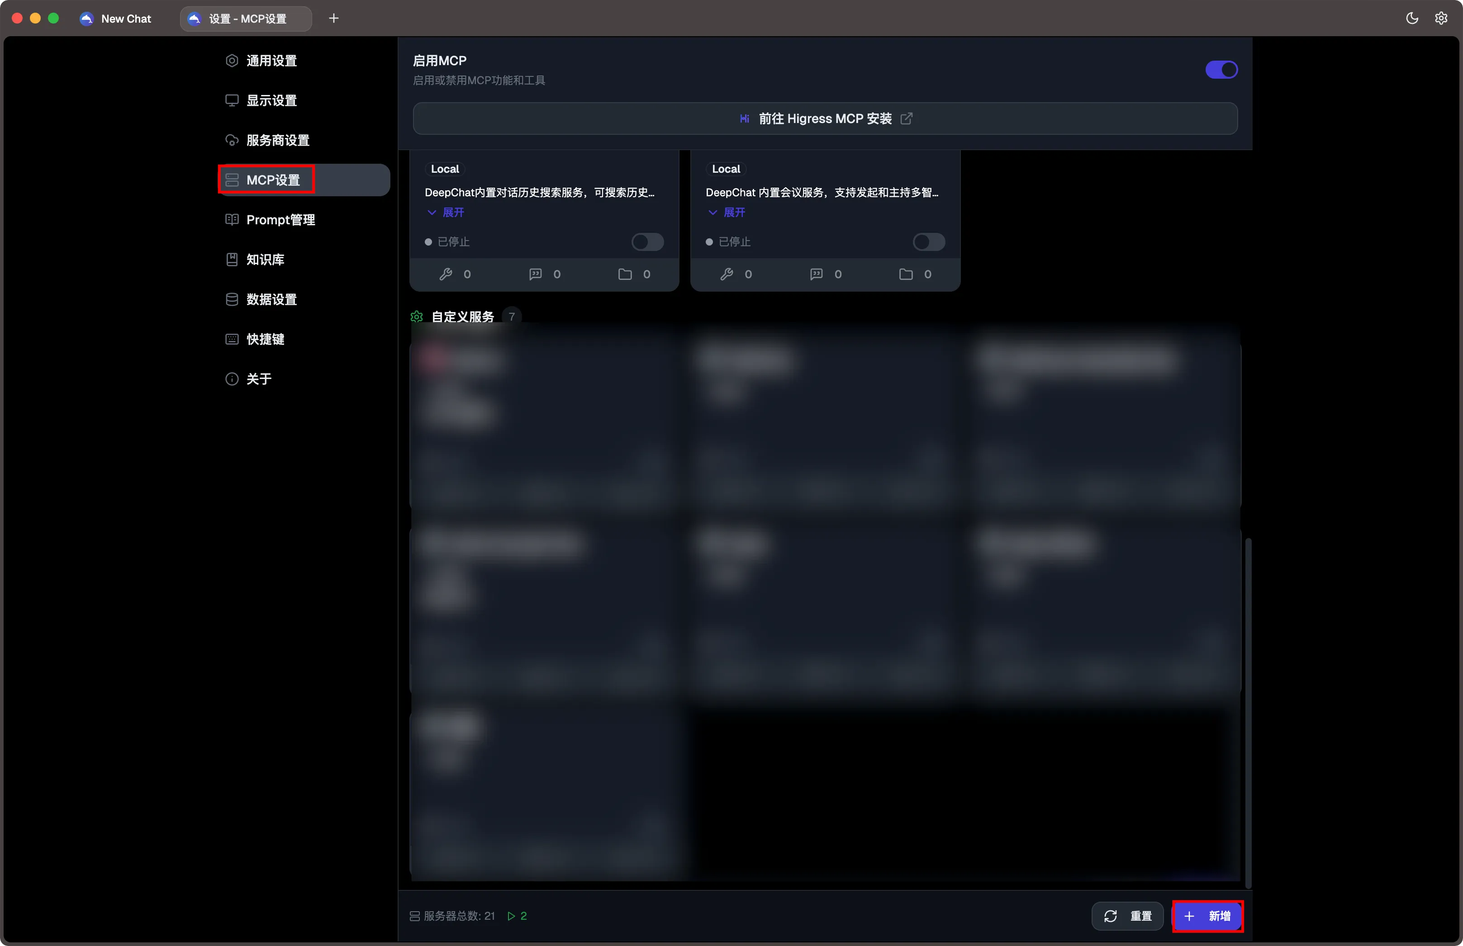The image size is (1463, 946).
Task: Click the wrench tools counter on first Local card
Action: pyautogui.click(x=455, y=274)
